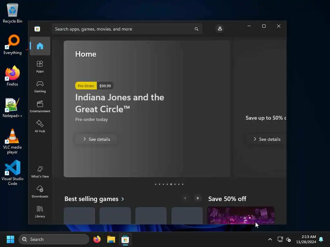Open the Windows Start menu

11,239
